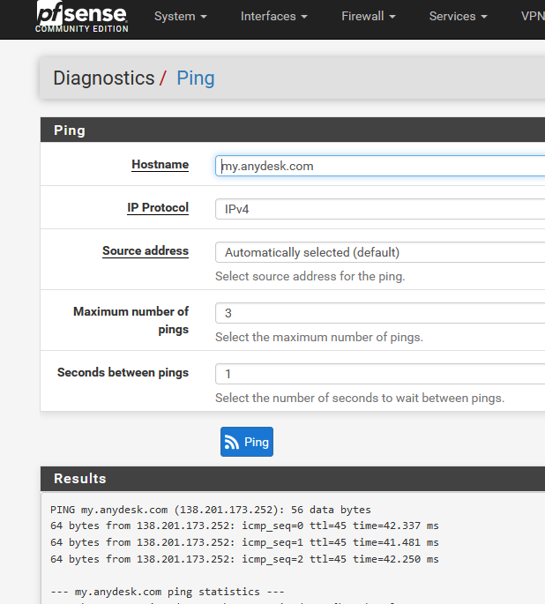This screenshot has width=545, height=604.
Task: Click the icmp_seq=2 result line
Action: tap(244, 559)
